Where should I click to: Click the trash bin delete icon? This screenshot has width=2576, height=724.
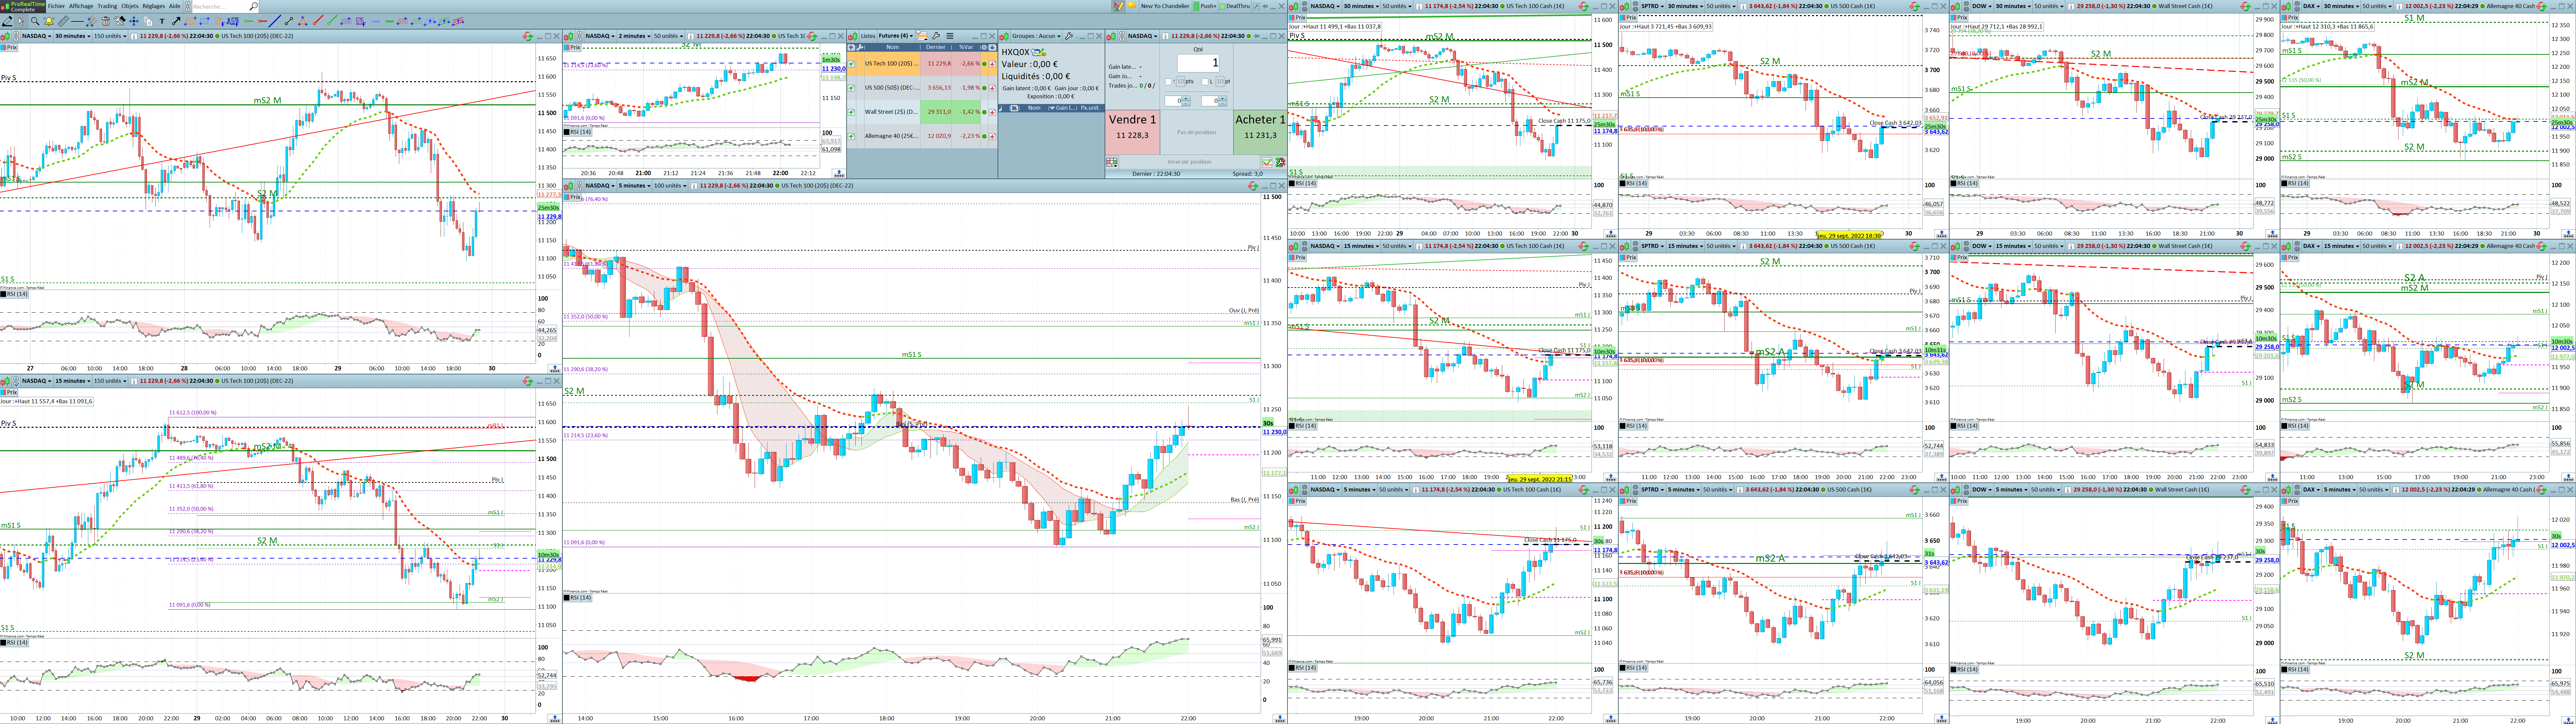coord(106,21)
